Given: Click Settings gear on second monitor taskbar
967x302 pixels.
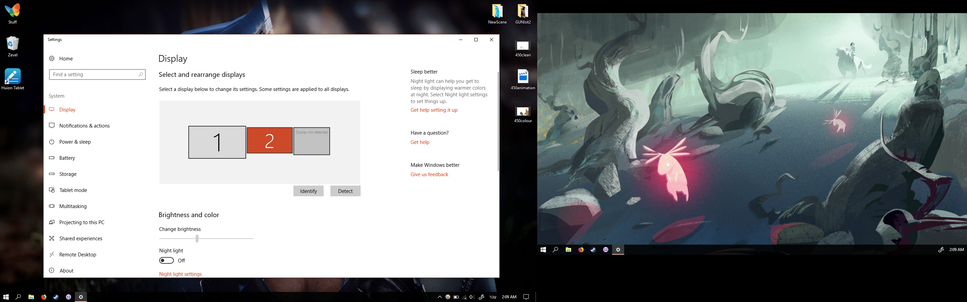Looking at the screenshot, I should click(618, 249).
